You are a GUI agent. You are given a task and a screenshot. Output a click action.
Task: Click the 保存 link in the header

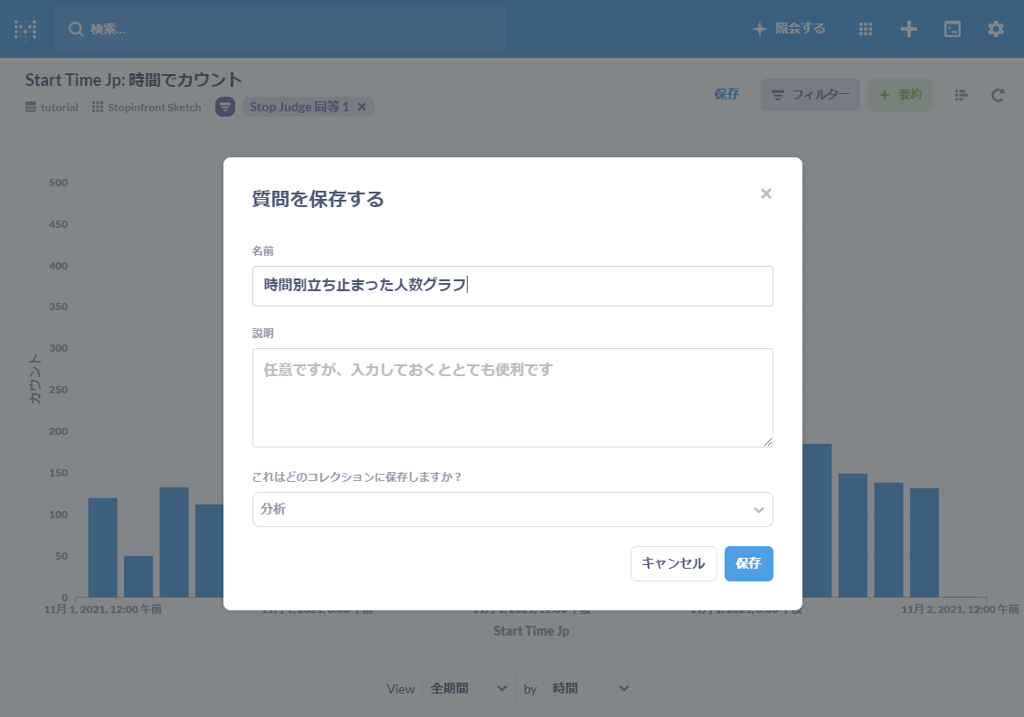click(726, 94)
